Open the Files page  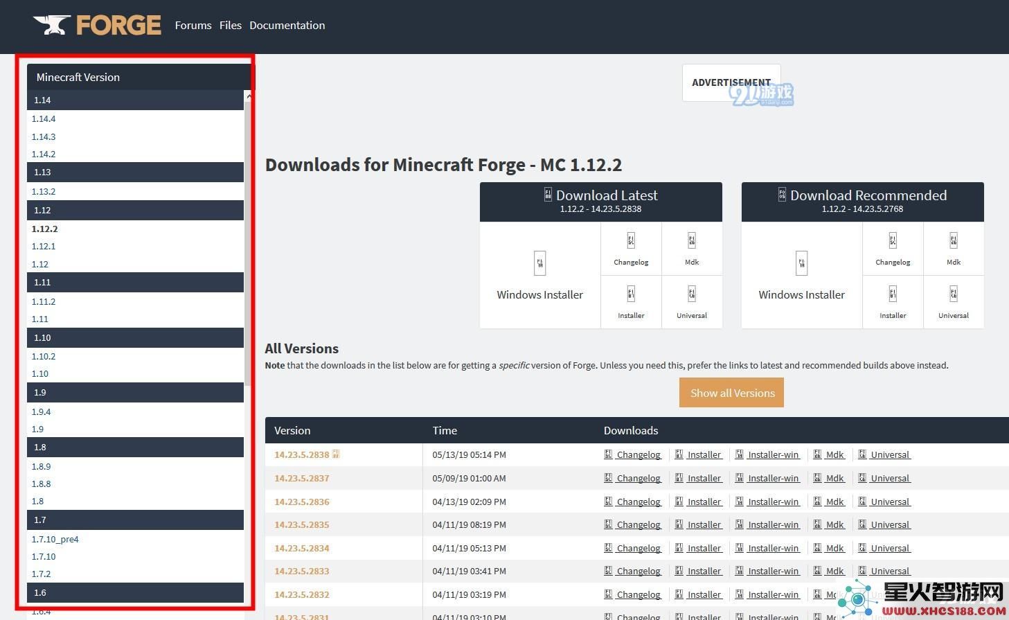pos(231,26)
